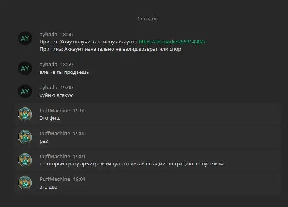Click ayhada username at 18:59
The width and height of the screenshot is (288, 207).
coord(48,65)
